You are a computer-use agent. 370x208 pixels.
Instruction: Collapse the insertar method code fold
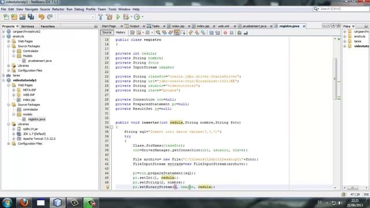point(112,127)
